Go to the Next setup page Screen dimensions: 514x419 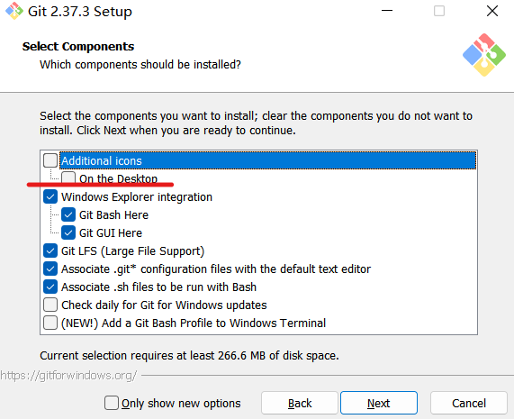(379, 403)
